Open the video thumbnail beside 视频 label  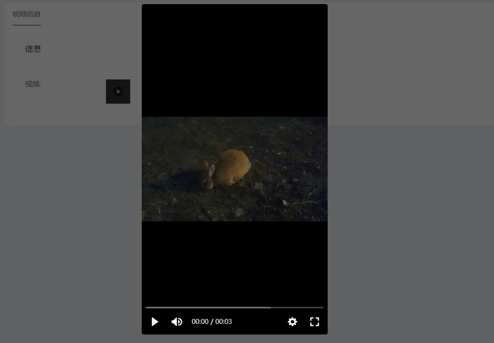point(118,92)
